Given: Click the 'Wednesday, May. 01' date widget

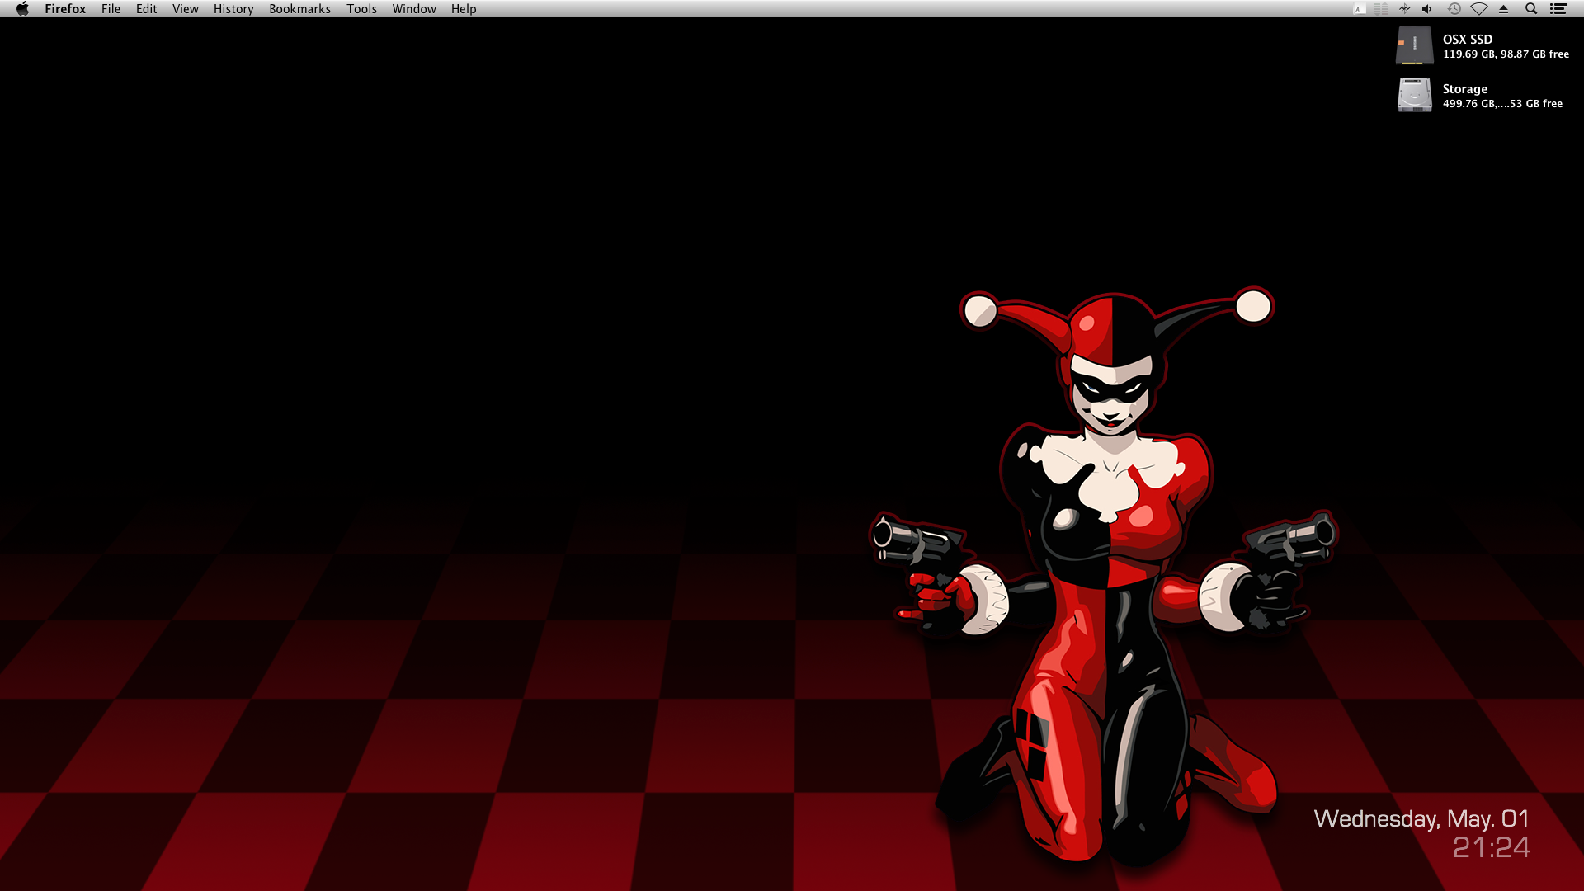Looking at the screenshot, I should pos(1421,818).
